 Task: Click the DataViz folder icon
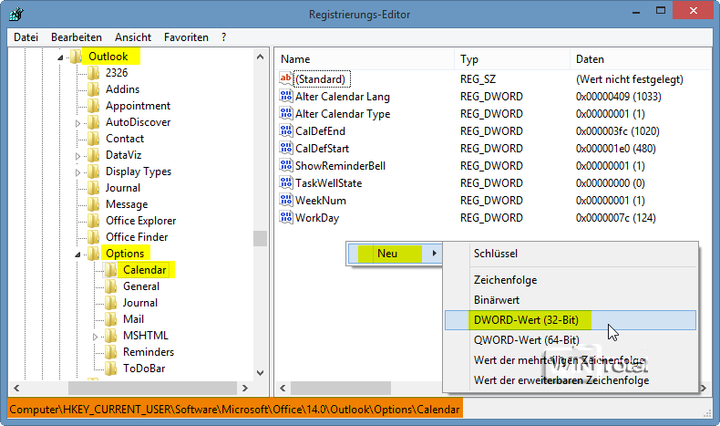click(x=93, y=155)
